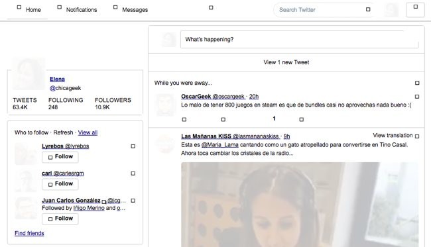Refresh the Who to follow list
The image size is (431, 247).
point(63,132)
